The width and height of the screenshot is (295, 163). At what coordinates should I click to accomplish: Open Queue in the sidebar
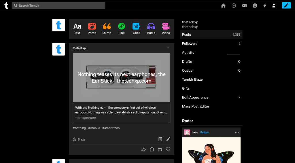pos(211,71)
